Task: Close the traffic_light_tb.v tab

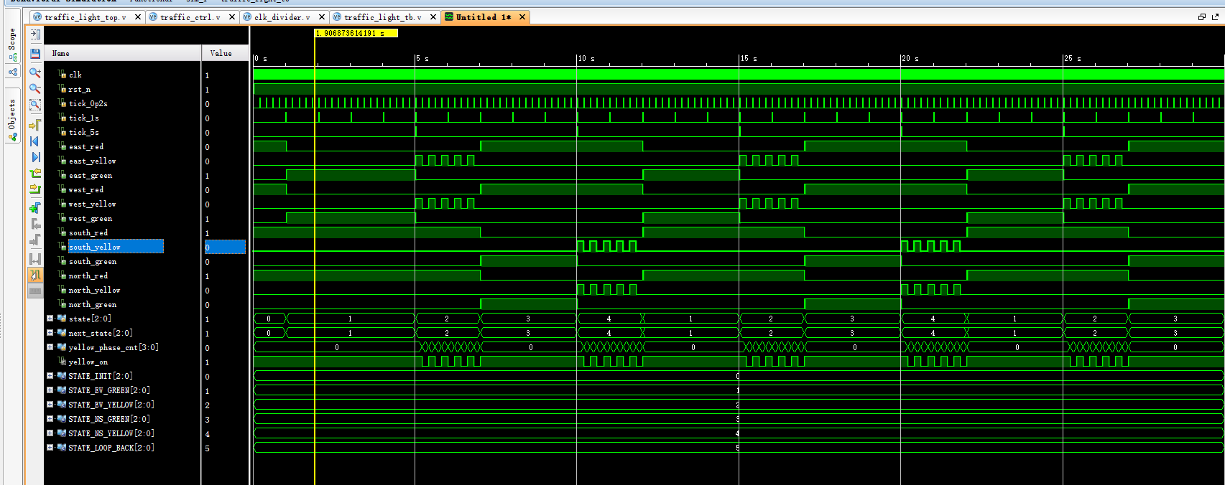Action: [x=433, y=17]
